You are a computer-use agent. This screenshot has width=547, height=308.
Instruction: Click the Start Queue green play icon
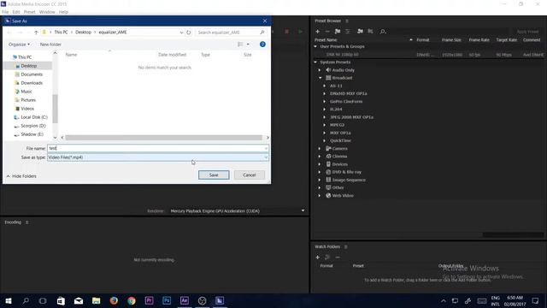pyautogui.click(x=300, y=32)
